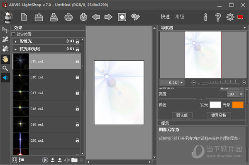Select effect 016.xml in list
This screenshot has height=165, width=249.
(47, 77)
